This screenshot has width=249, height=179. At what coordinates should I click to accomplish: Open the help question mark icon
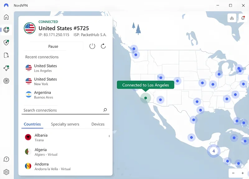tap(6, 159)
